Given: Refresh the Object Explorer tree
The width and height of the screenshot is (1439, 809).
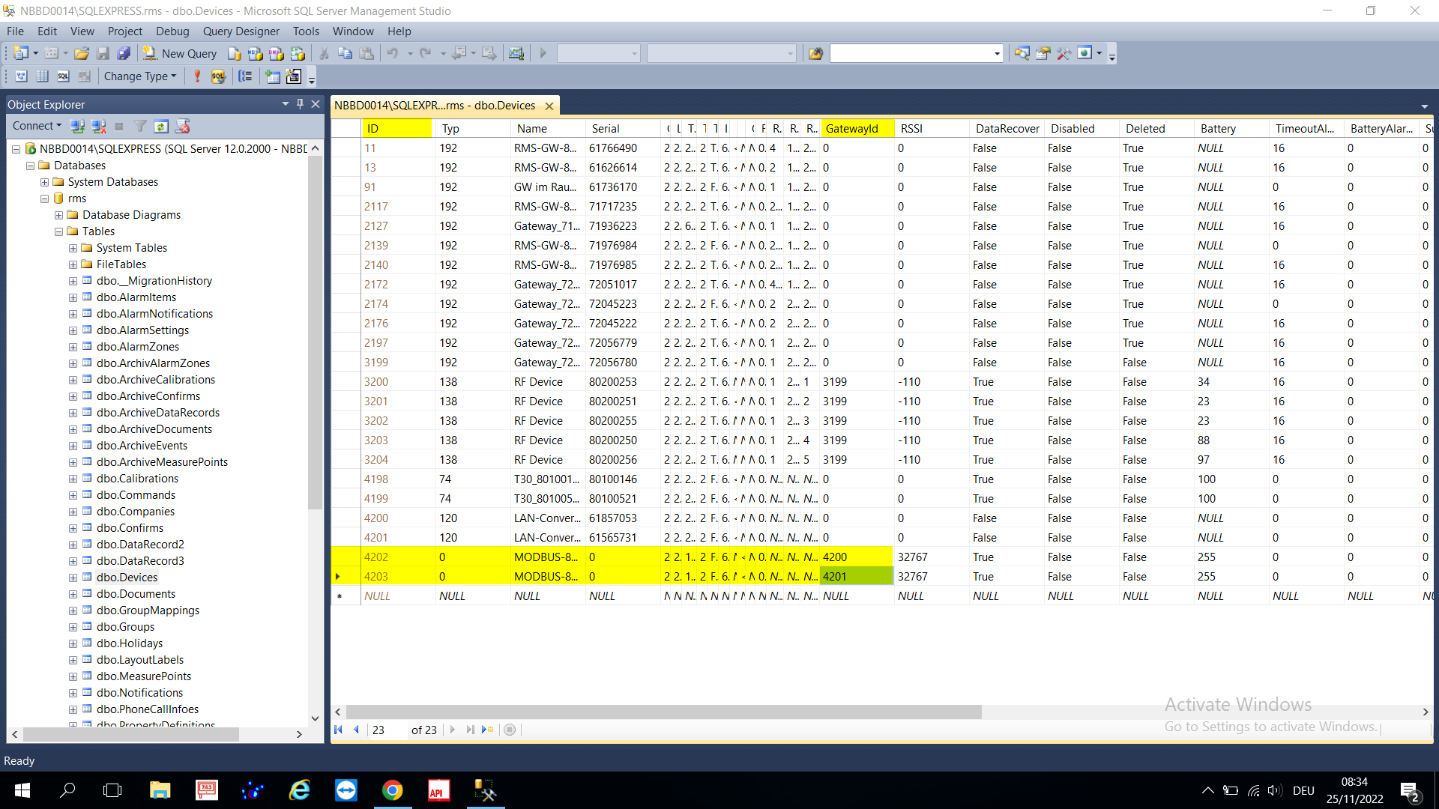Looking at the screenshot, I should pyautogui.click(x=161, y=126).
